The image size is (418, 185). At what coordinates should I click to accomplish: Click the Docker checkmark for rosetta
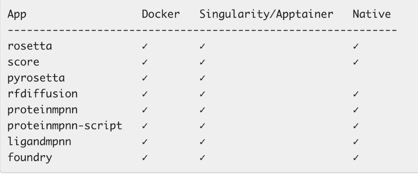pos(145,47)
